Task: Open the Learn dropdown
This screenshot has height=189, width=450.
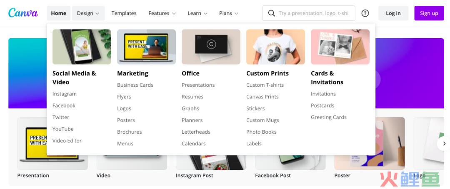Action: pyautogui.click(x=197, y=13)
